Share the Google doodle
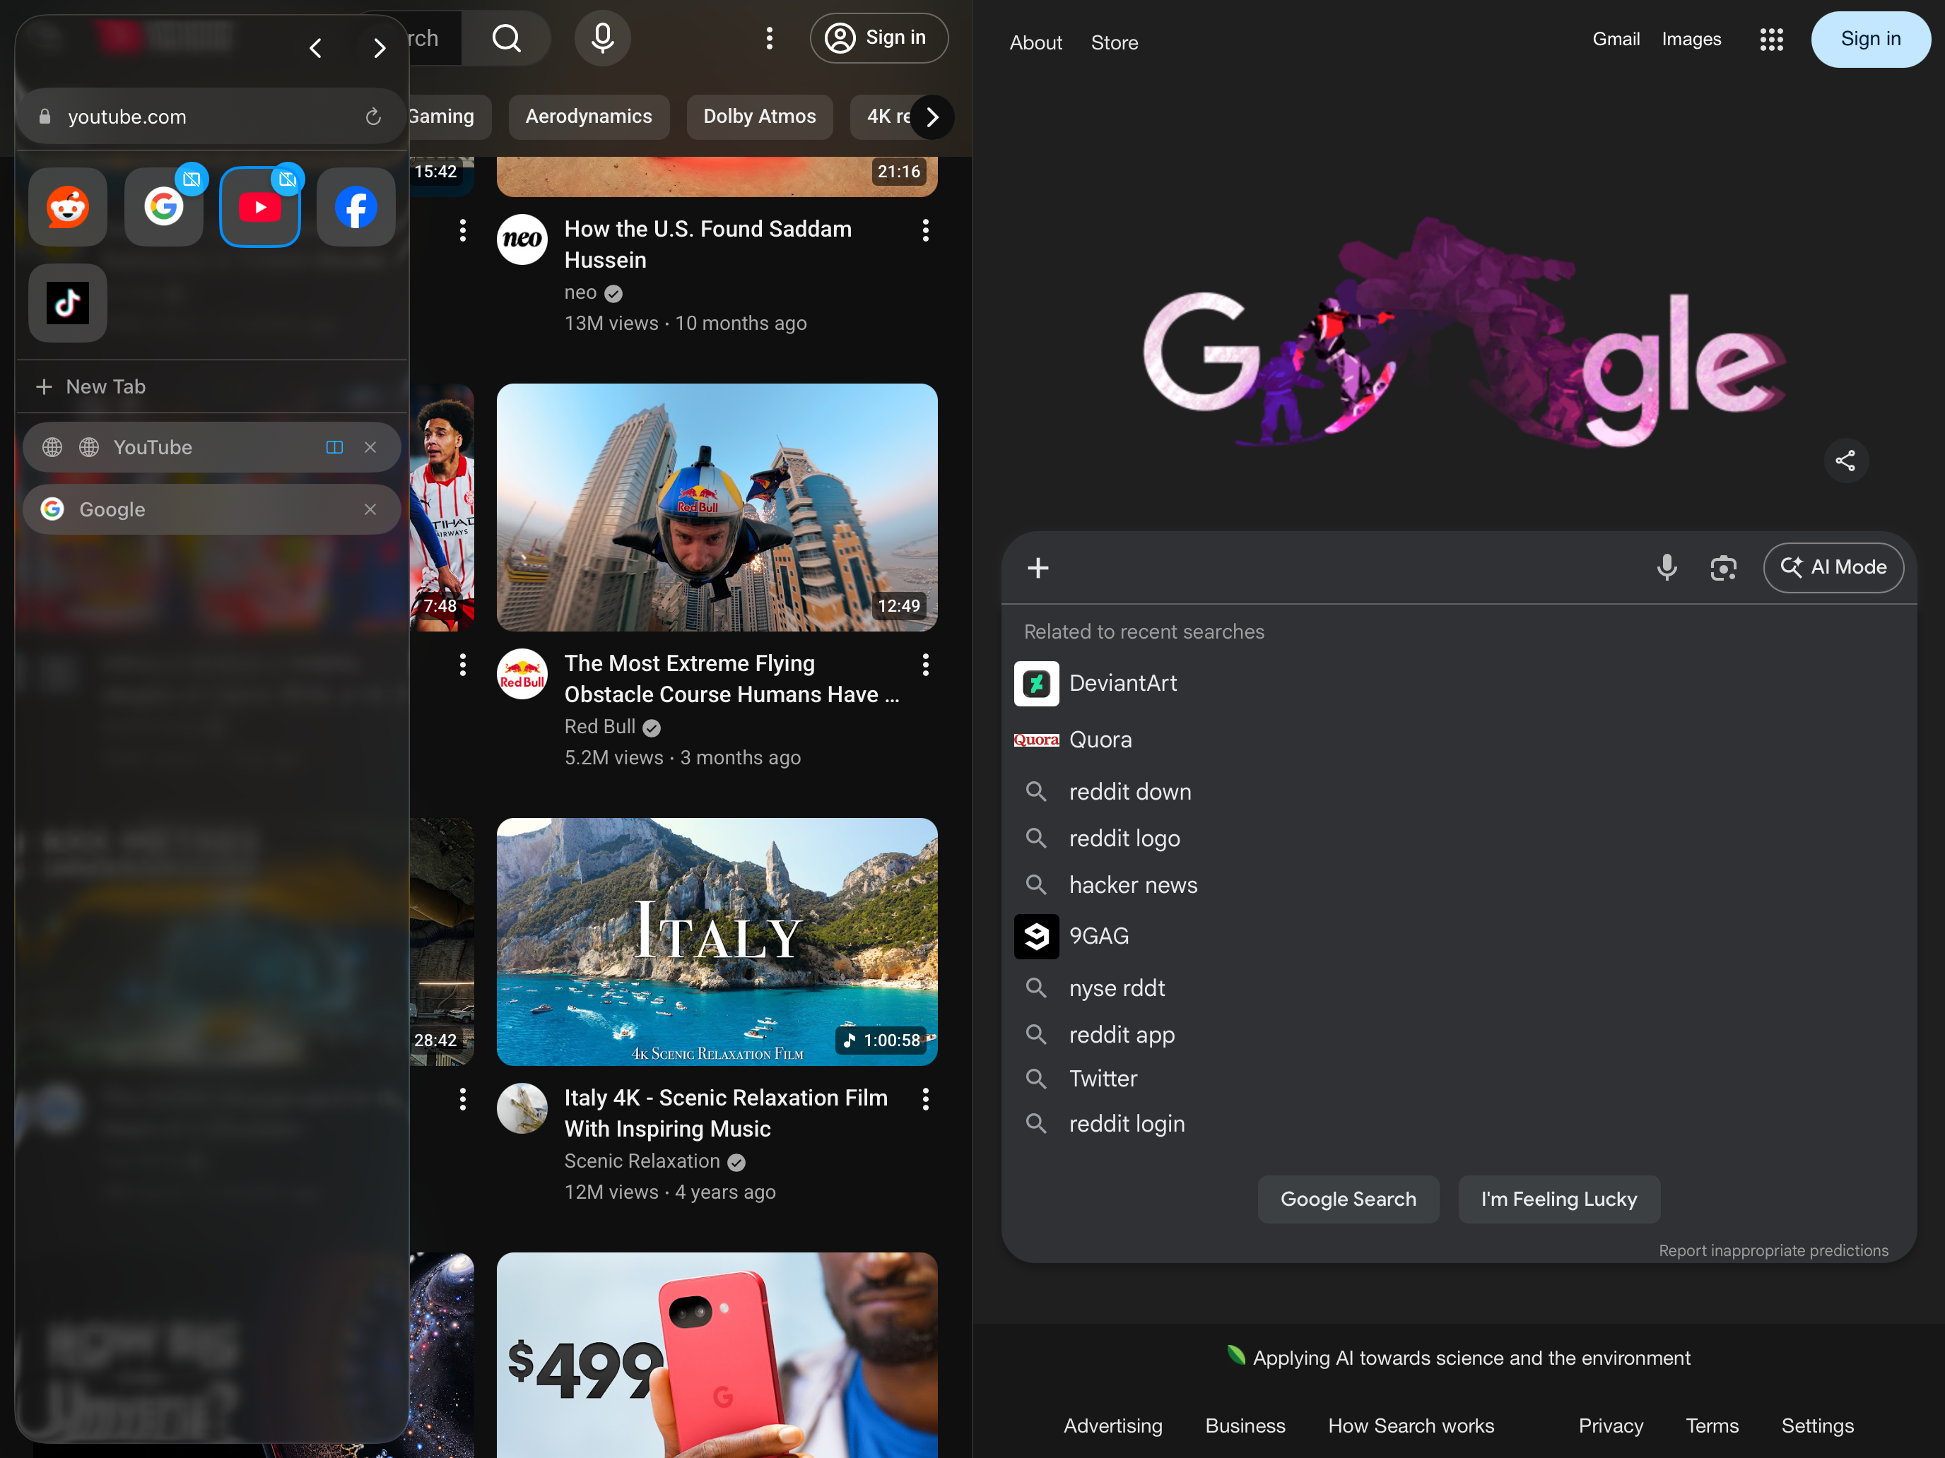 tap(1845, 460)
